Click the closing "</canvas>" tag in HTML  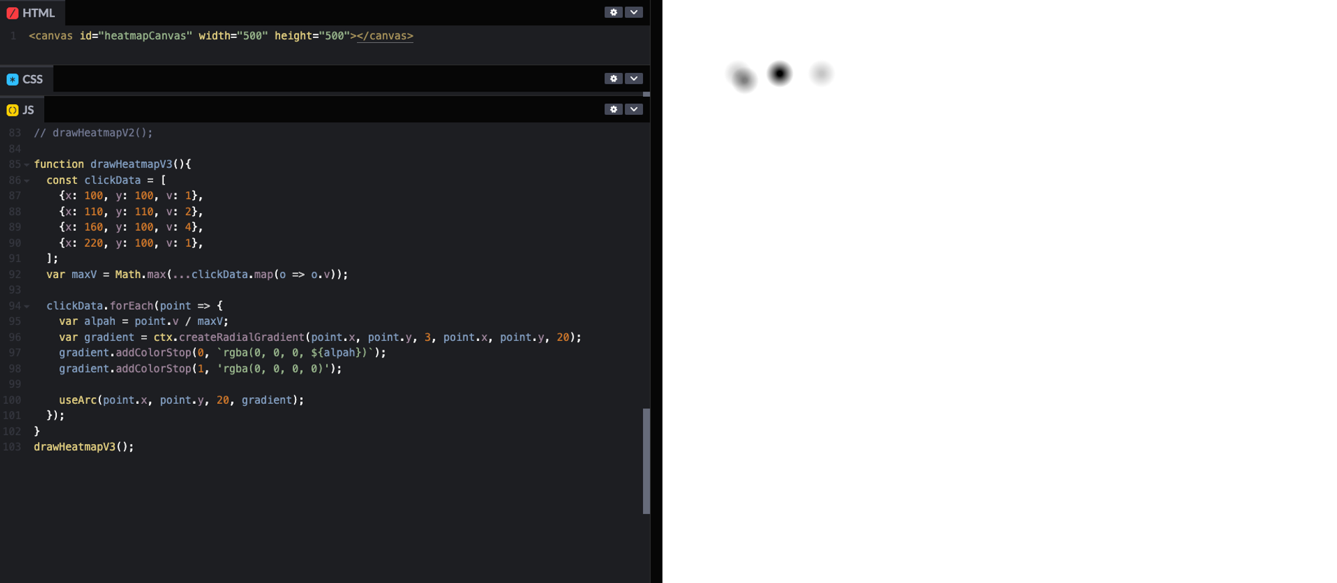pyautogui.click(x=385, y=35)
